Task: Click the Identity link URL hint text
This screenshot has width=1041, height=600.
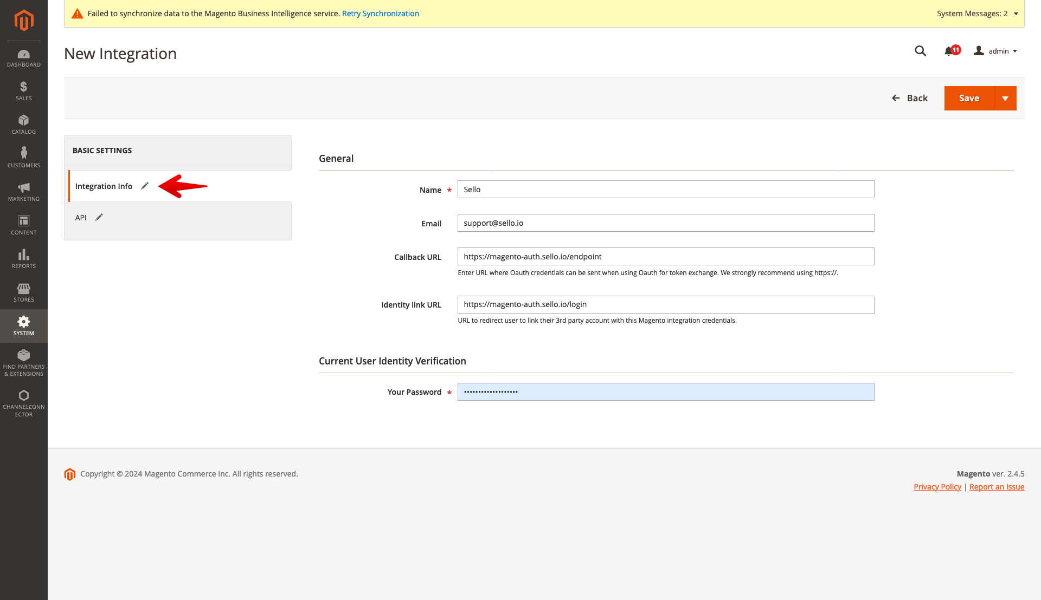Action: point(597,321)
